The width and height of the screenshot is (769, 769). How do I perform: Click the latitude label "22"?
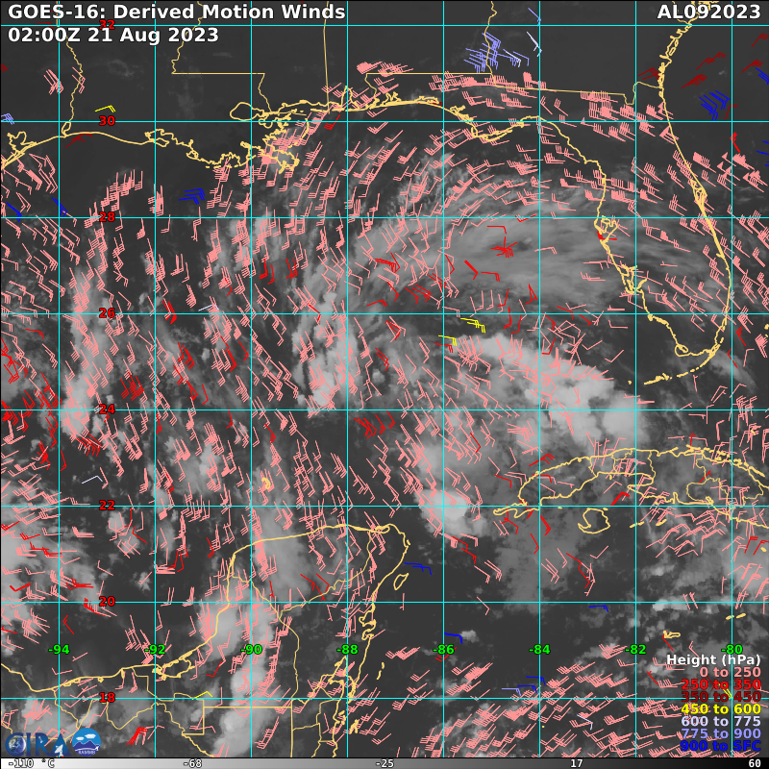(x=107, y=506)
